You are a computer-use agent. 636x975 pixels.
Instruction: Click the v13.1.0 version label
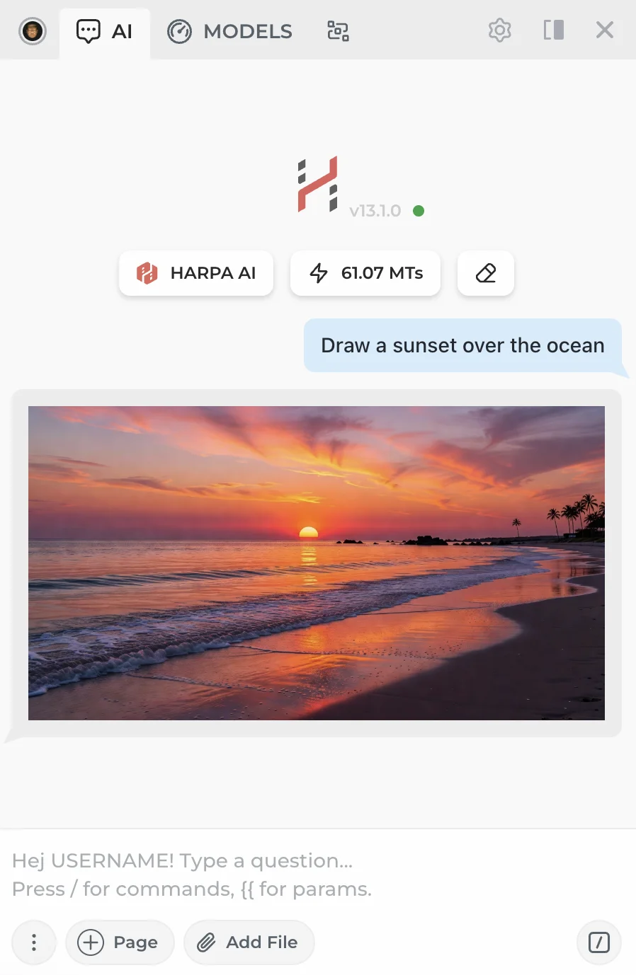coord(375,211)
